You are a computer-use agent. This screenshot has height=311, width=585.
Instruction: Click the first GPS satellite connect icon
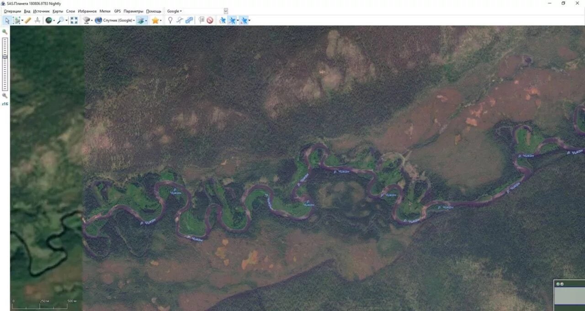(223, 20)
